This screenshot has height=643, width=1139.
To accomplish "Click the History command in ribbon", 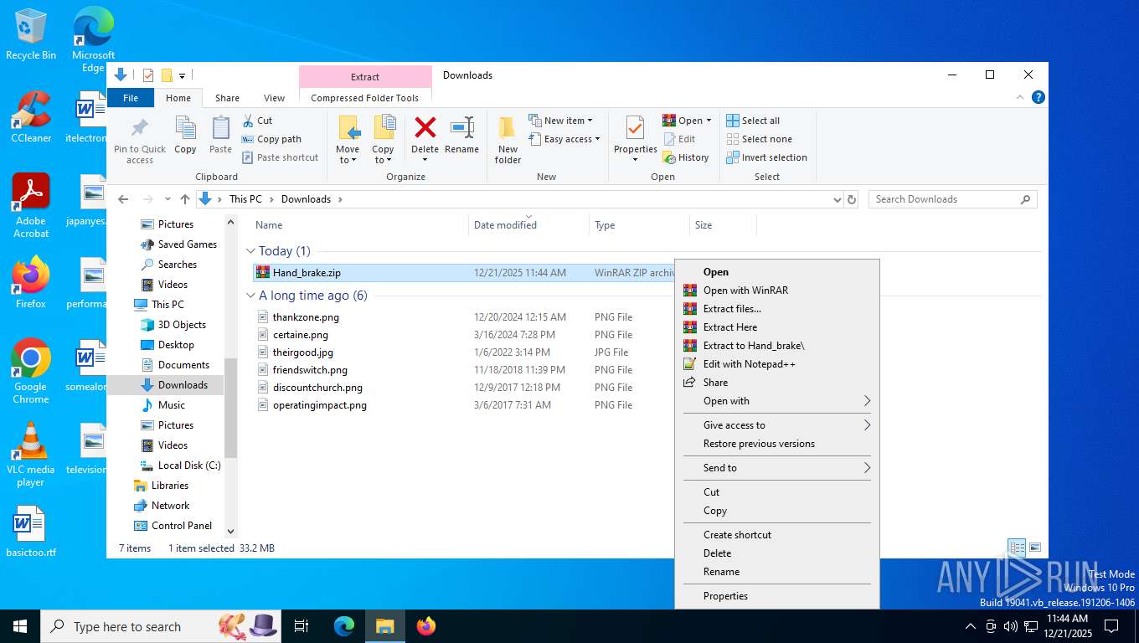I will (x=686, y=157).
